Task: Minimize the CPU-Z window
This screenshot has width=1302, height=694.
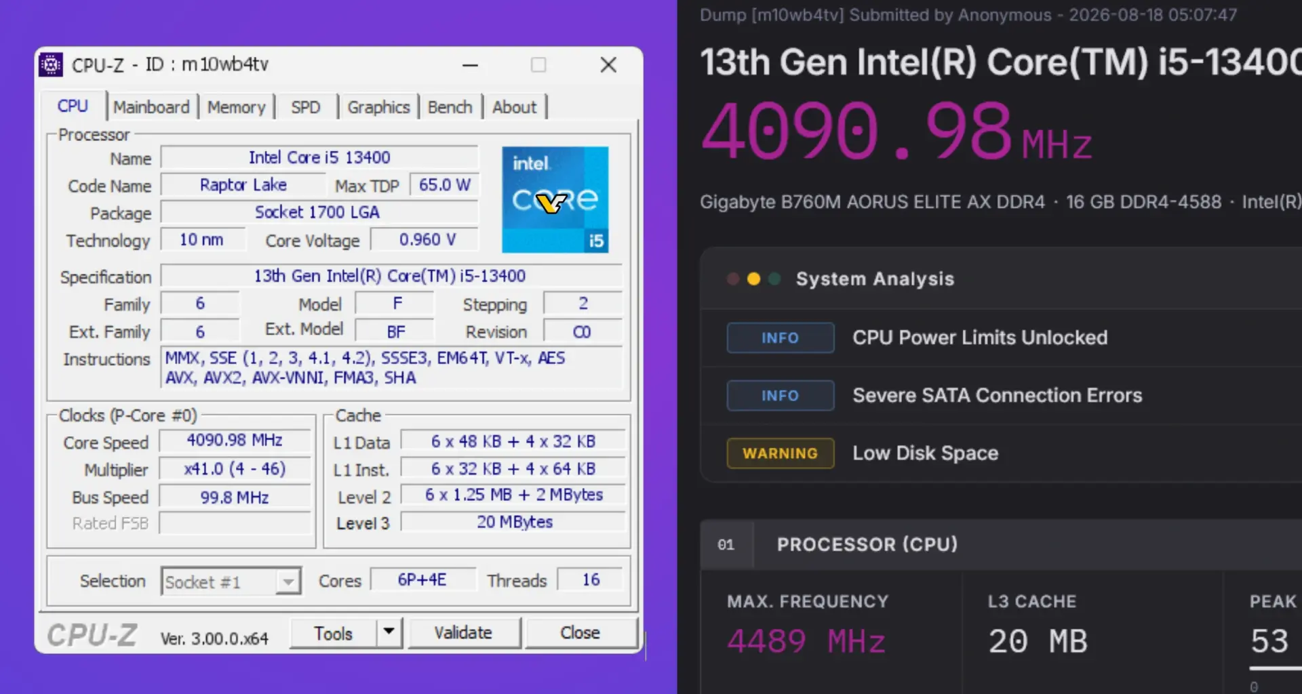Action: (470, 65)
